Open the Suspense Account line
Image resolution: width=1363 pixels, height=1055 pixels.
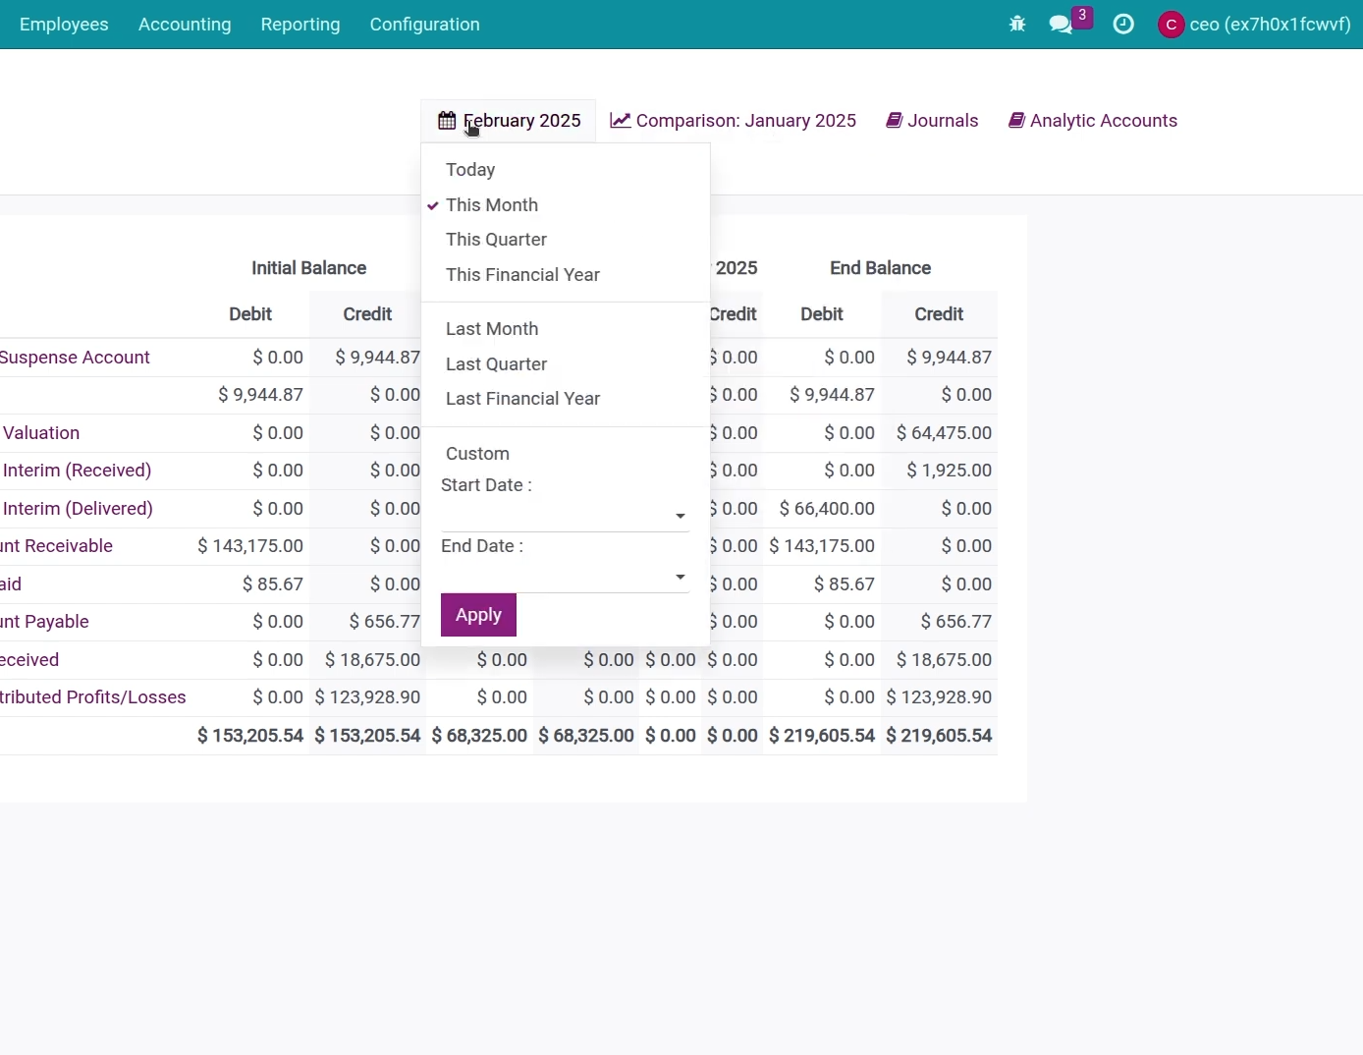click(75, 358)
